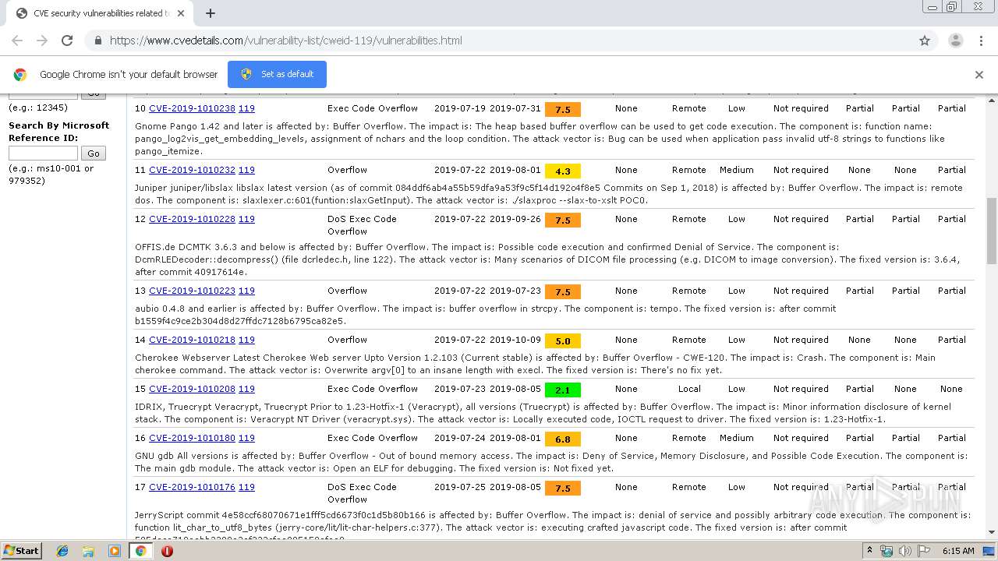This screenshot has height=561, width=998.
Task: Click score 7.5 of CVE-2019-1010238
Action: [x=563, y=110]
